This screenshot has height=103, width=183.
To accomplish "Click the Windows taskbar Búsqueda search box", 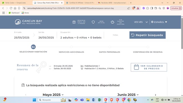I will 52,100.
